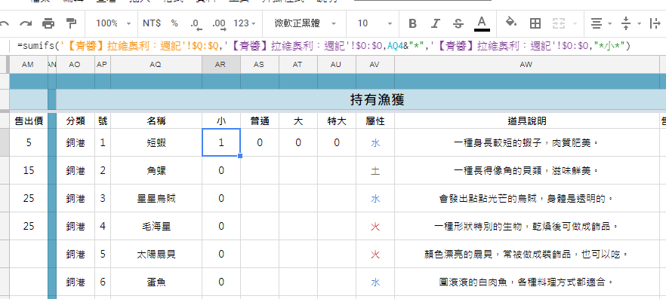The width and height of the screenshot is (666, 299).
Task: Open the 微軟正黑體 font dropdown
Action: tap(304, 23)
